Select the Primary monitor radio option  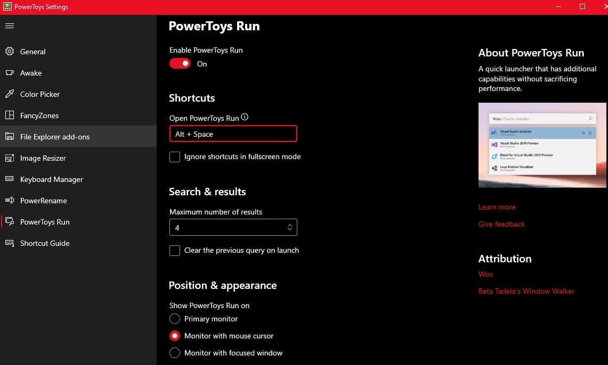tap(175, 319)
